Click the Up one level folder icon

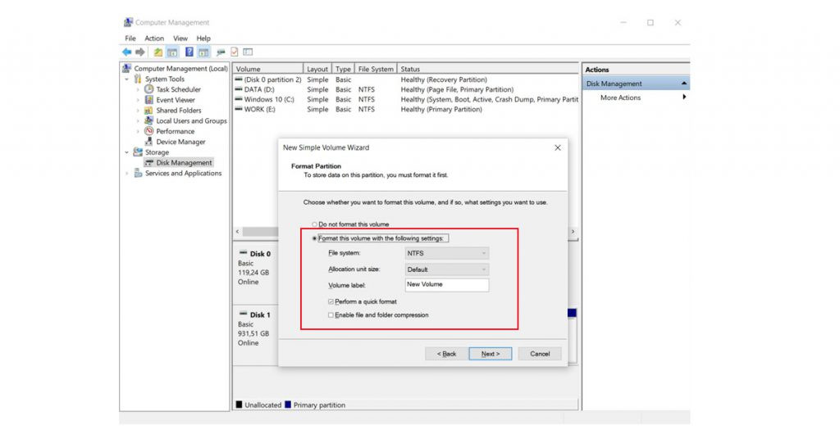158,52
